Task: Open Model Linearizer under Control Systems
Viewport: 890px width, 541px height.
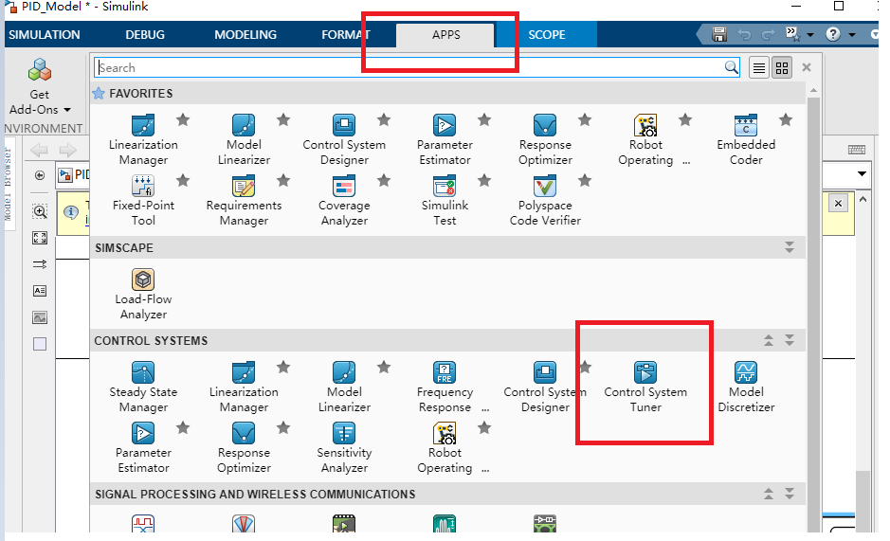Action: coord(344,387)
